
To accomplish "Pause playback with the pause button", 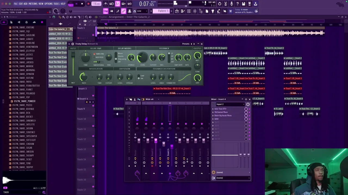I will coord(76,4).
